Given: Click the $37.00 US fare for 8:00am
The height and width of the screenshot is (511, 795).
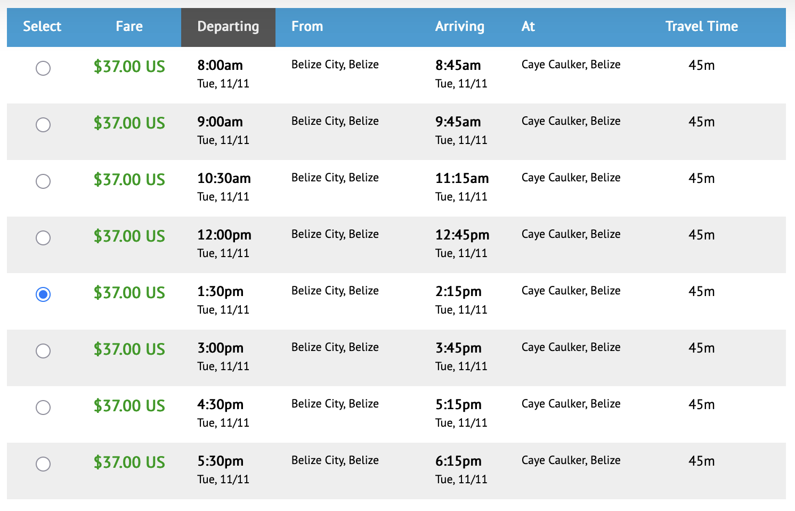Looking at the screenshot, I should (129, 67).
